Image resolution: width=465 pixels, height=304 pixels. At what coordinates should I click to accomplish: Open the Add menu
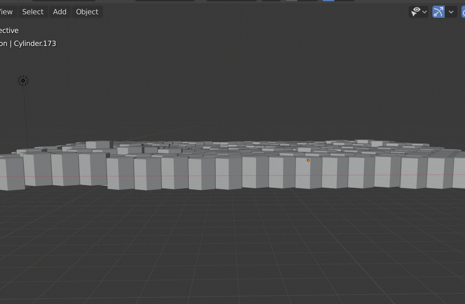tap(60, 12)
